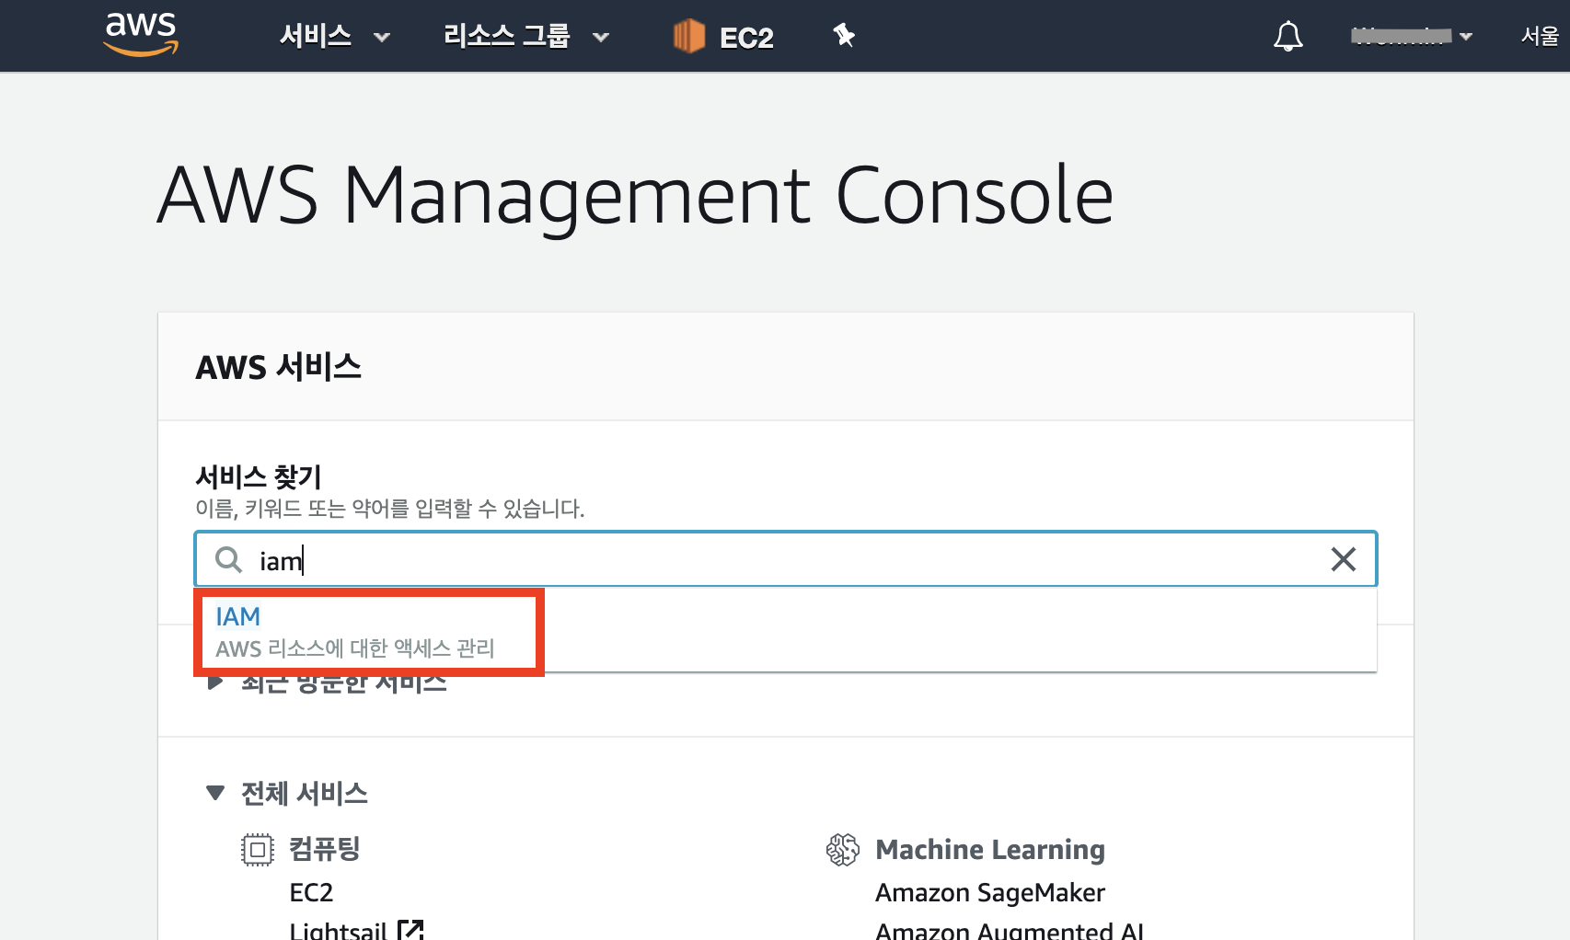Click the Machine Learning brain icon
Screen dimensions: 1570x940
pyautogui.click(x=843, y=850)
